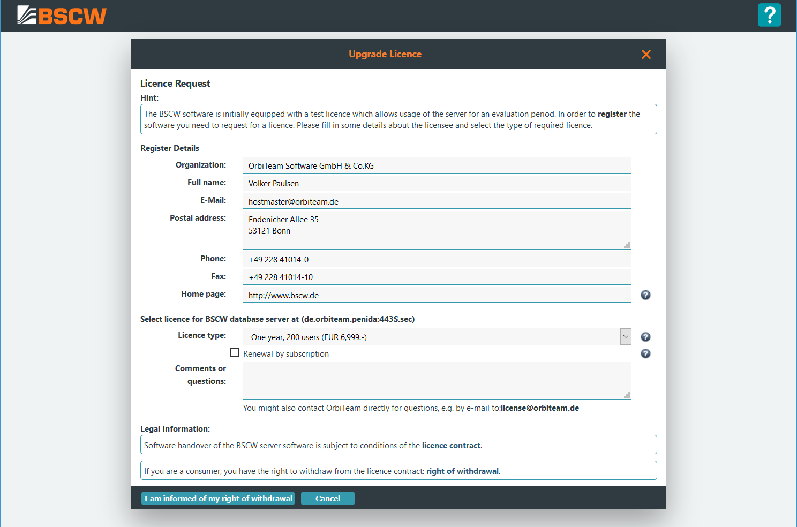This screenshot has height=527, width=797.
Task: Click the license@orbiteam.de email address
Action: pos(540,408)
